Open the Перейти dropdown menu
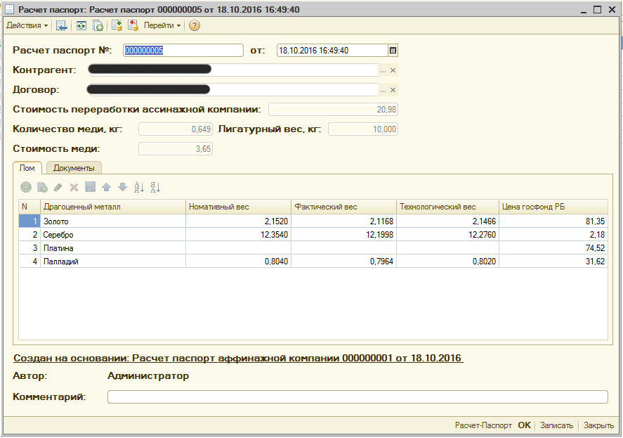The image size is (623, 438). pyautogui.click(x=162, y=25)
